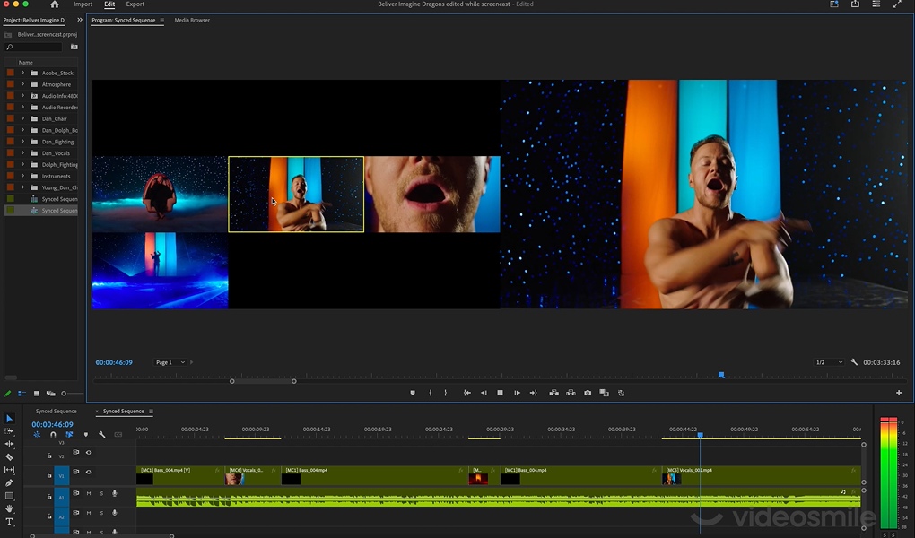915x538 pixels.
Task: Enable A1 voice-over record microphone
Action: 115,494
